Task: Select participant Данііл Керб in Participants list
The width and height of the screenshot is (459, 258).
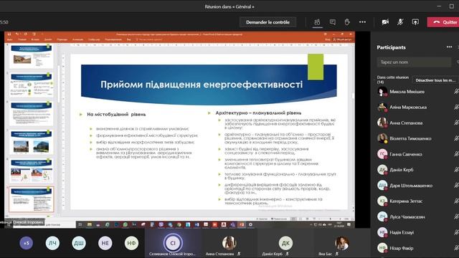Action: tap(417, 170)
